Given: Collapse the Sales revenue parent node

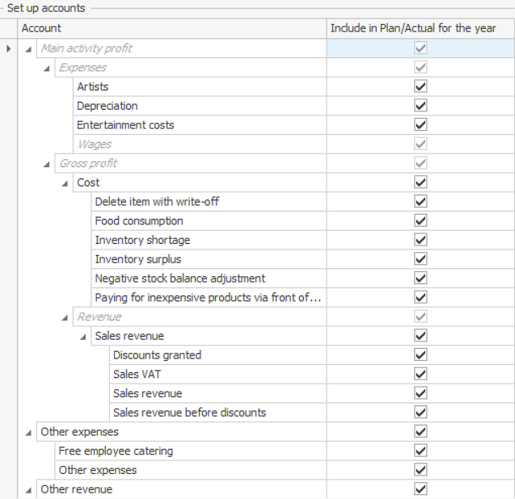Looking at the screenshot, I should pyautogui.click(x=83, y=337).
